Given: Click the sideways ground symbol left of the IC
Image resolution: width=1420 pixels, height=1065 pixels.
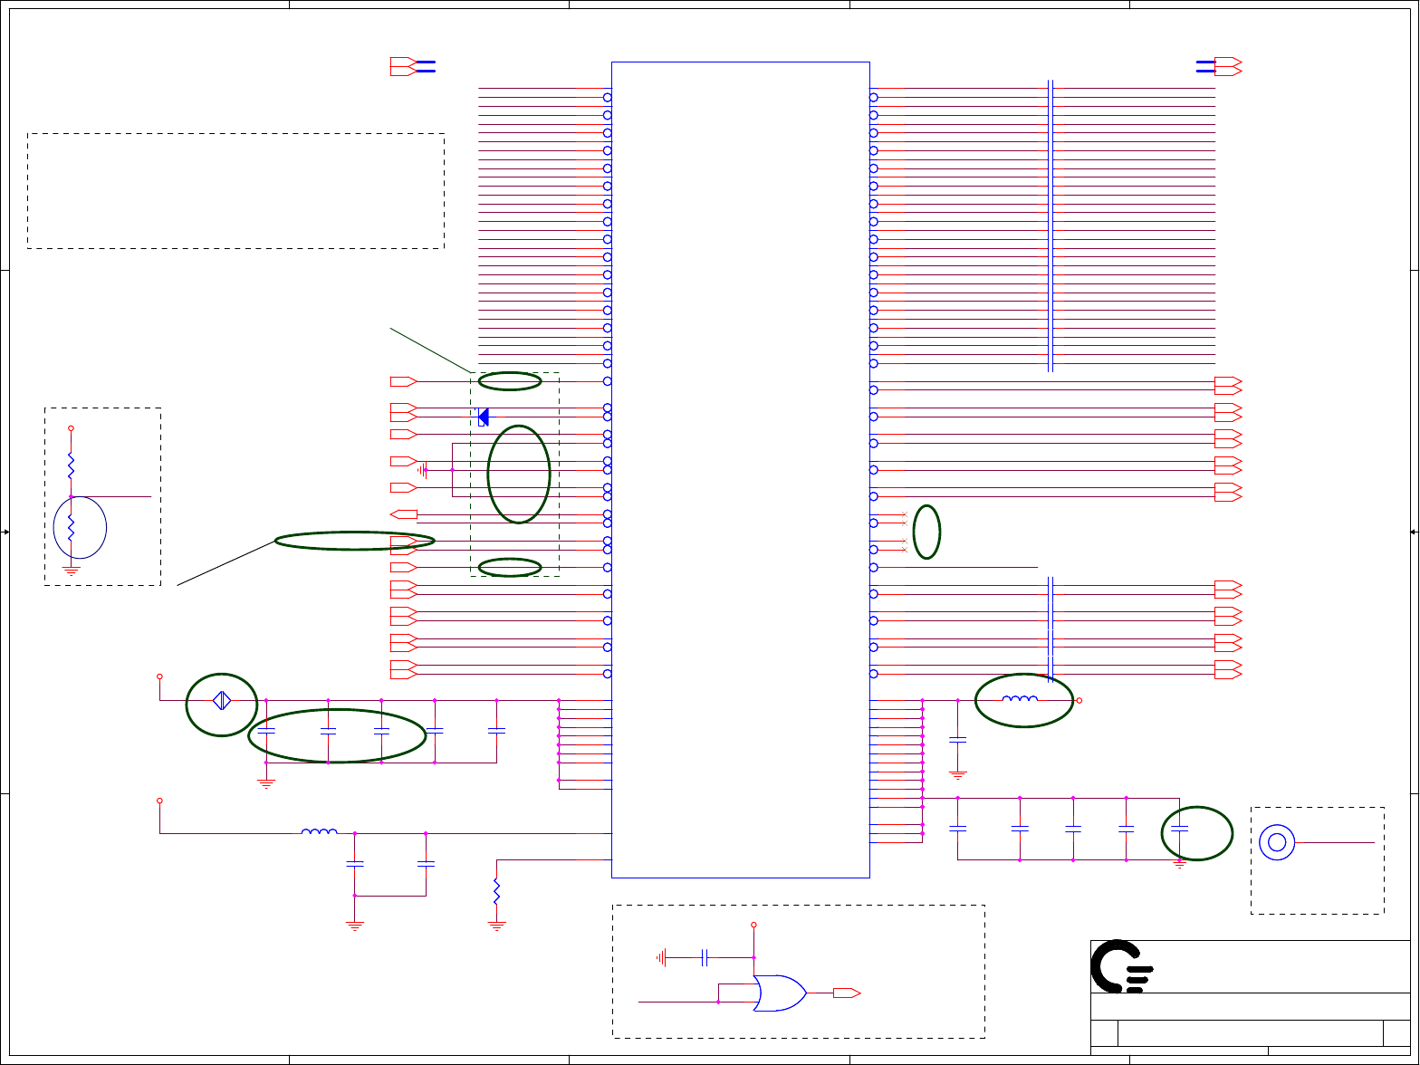Looking at the screenshot, I should 423,470.
